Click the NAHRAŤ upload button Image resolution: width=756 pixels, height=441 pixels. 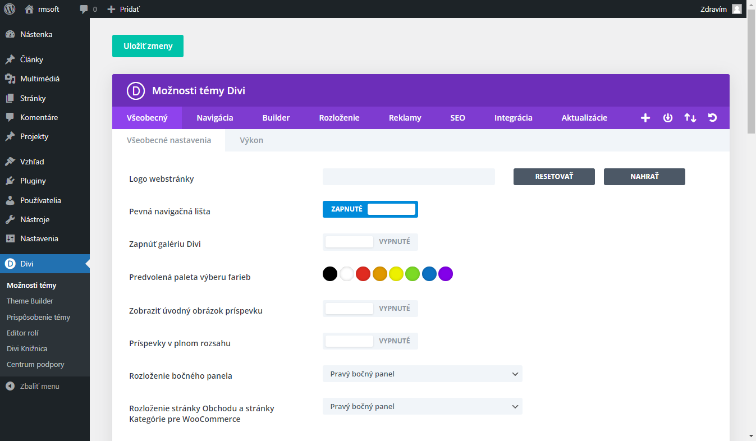point(644,177)
